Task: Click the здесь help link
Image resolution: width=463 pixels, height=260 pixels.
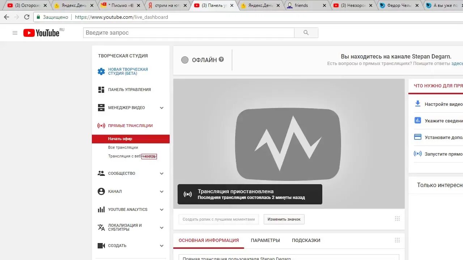Action: (457, 64)
